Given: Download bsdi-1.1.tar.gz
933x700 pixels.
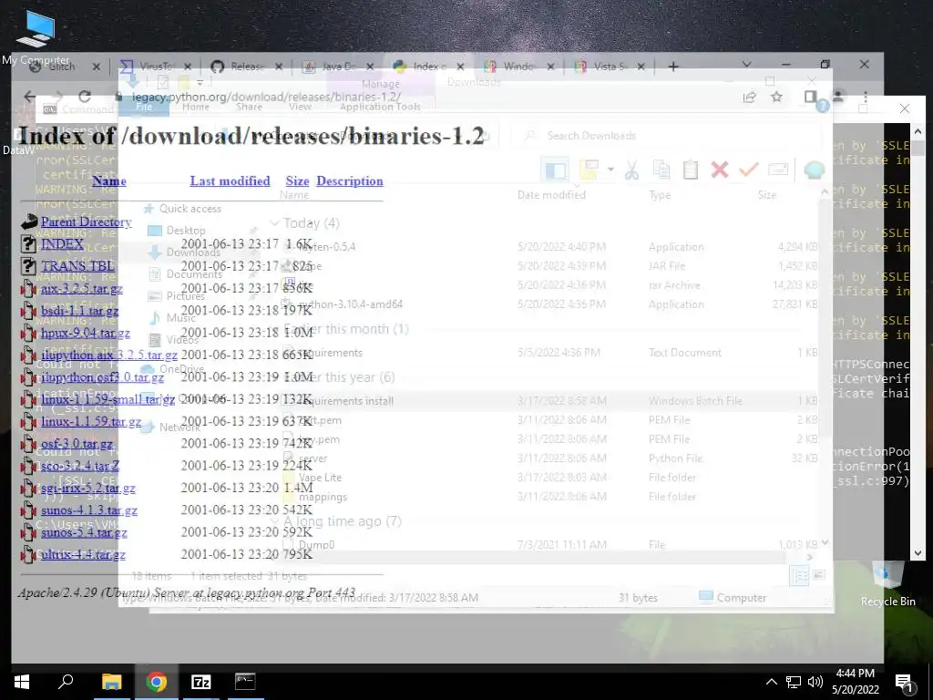Looking at the screenshot, I should coord(80,311).
